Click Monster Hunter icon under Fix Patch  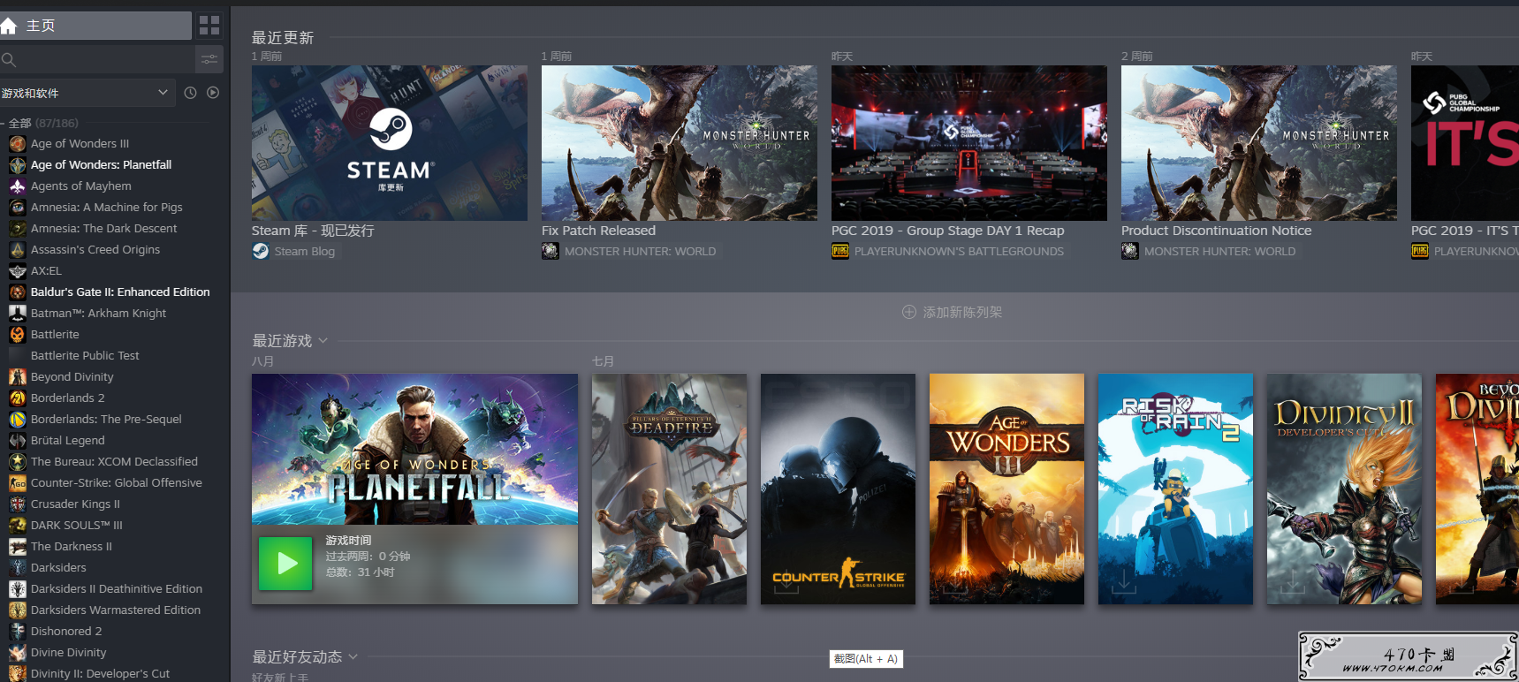(551, 252)
